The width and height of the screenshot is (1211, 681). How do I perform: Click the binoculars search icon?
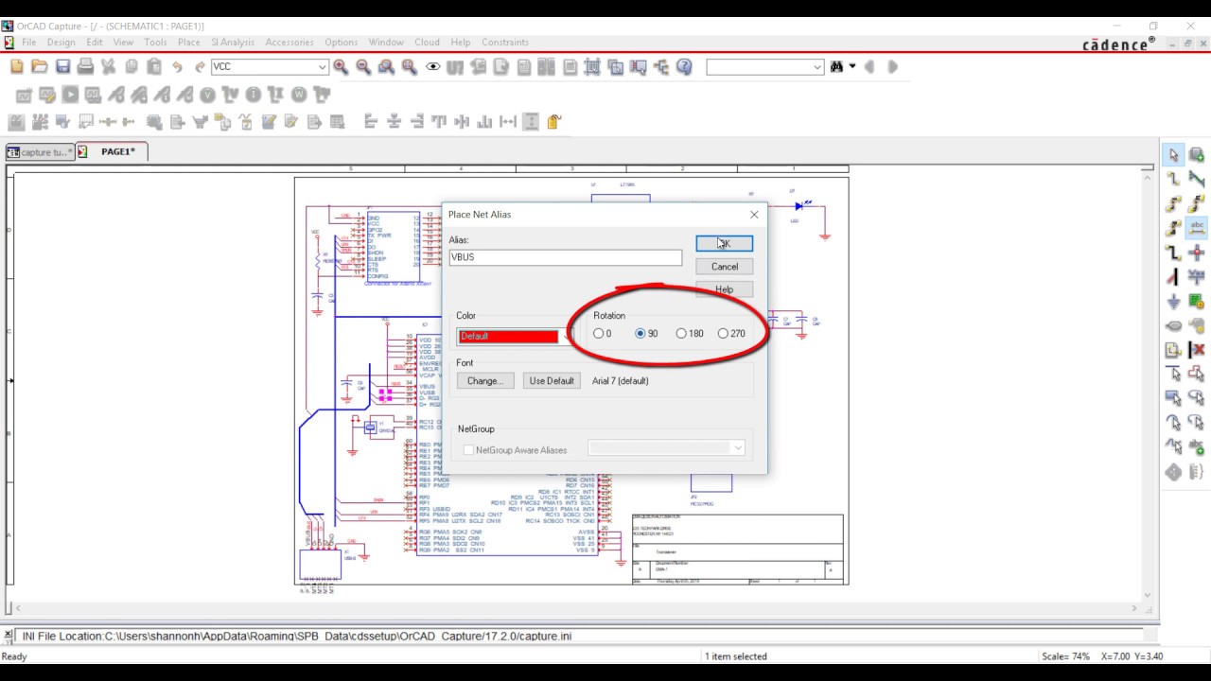[836, 67]
